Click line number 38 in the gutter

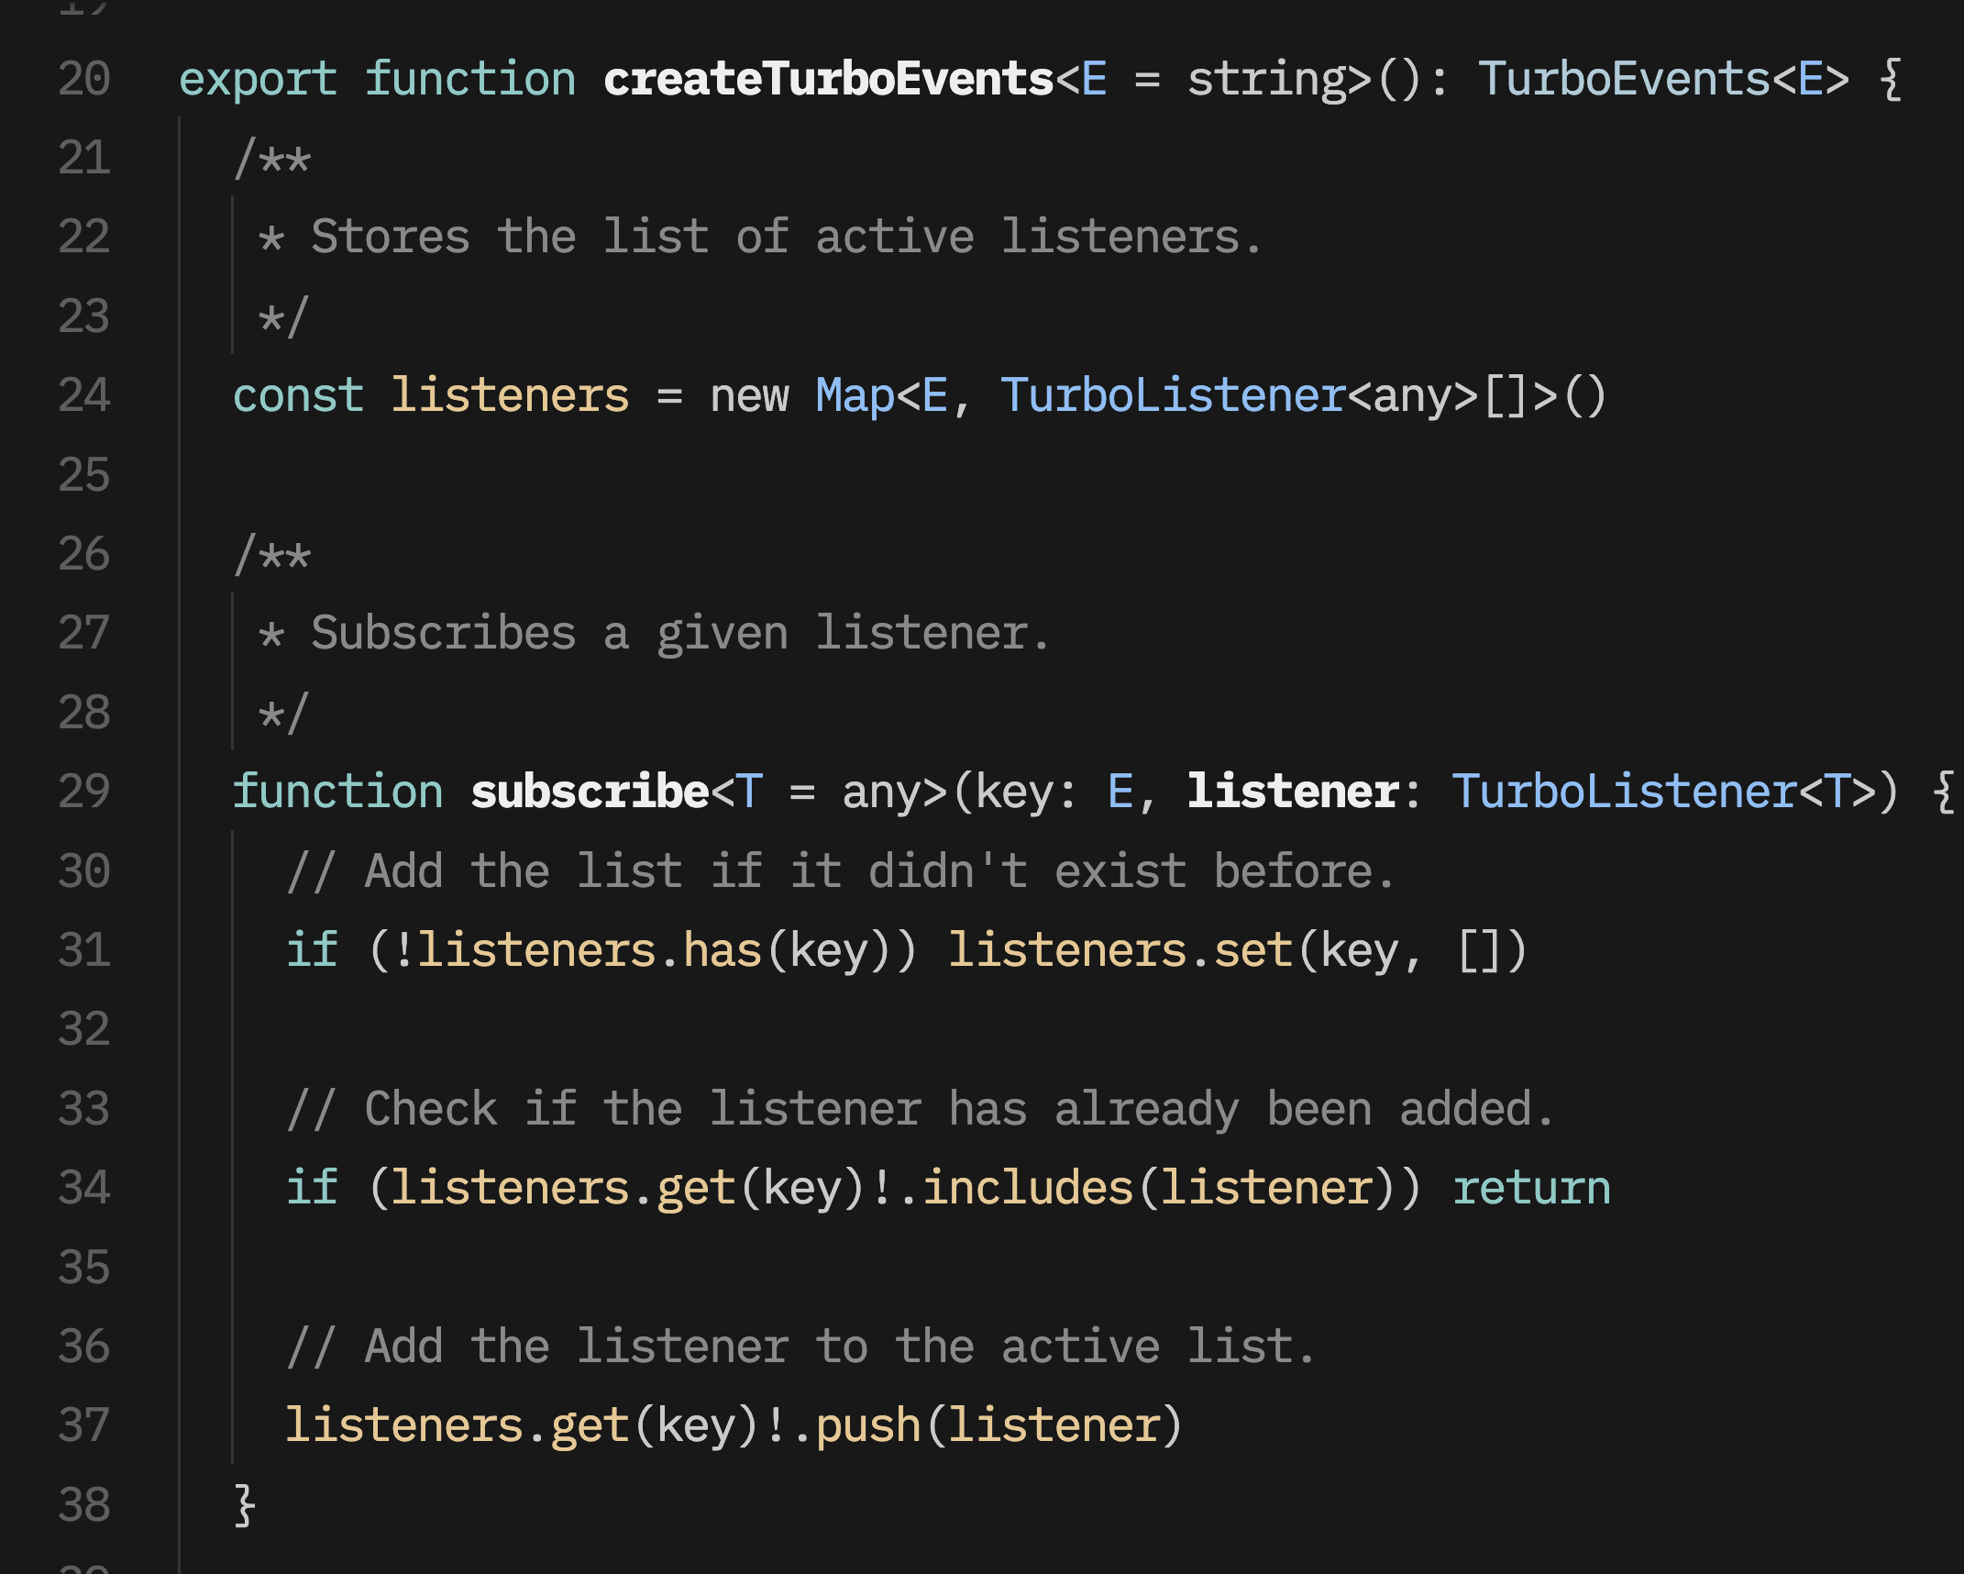84,1505
